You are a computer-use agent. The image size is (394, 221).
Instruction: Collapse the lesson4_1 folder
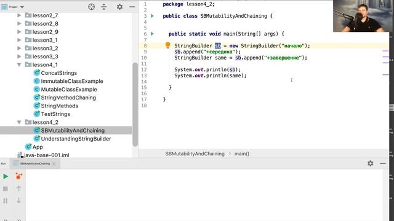pos(19,65)
